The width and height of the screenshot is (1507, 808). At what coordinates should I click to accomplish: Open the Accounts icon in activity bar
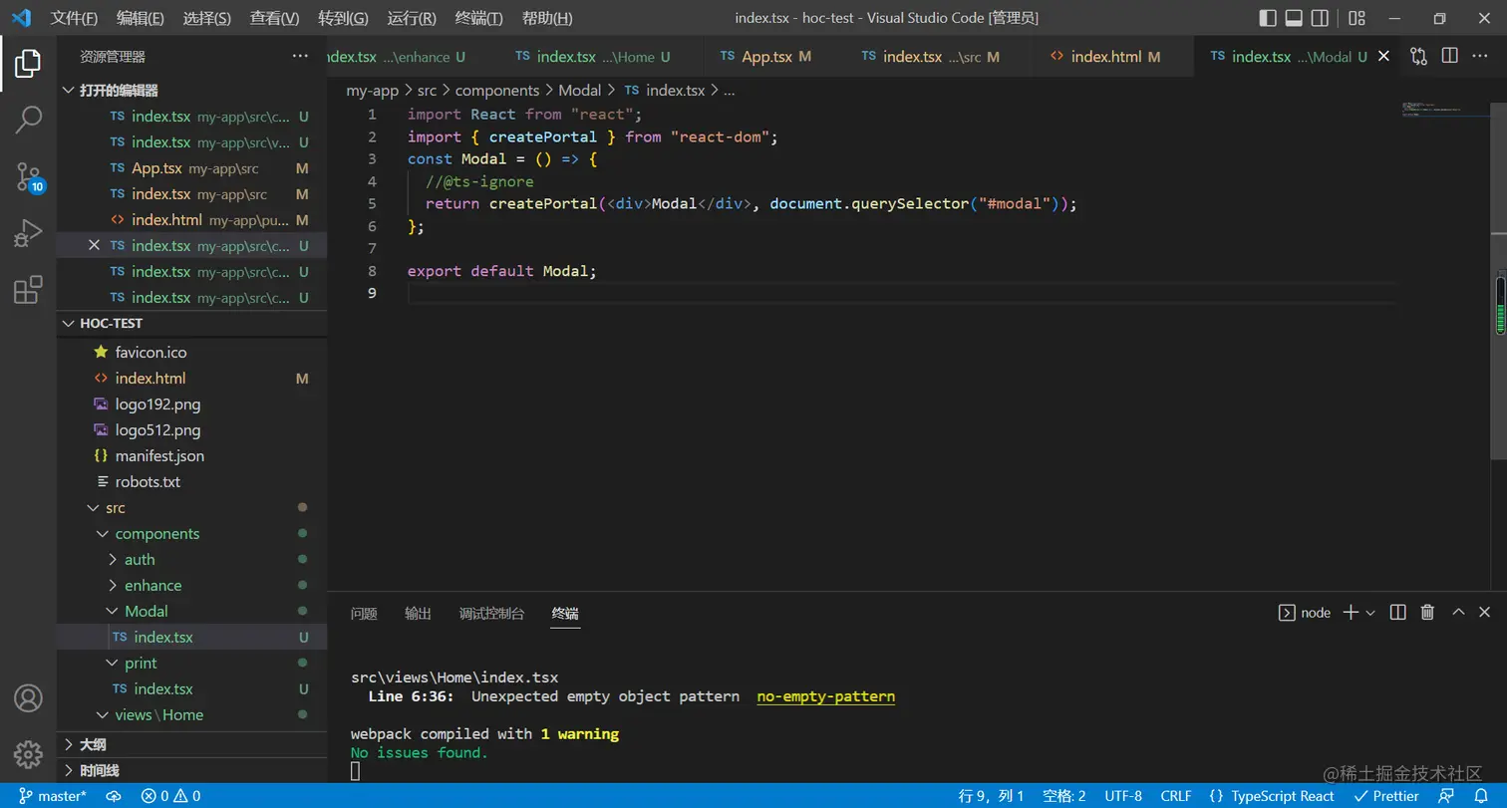coord(28,698)
